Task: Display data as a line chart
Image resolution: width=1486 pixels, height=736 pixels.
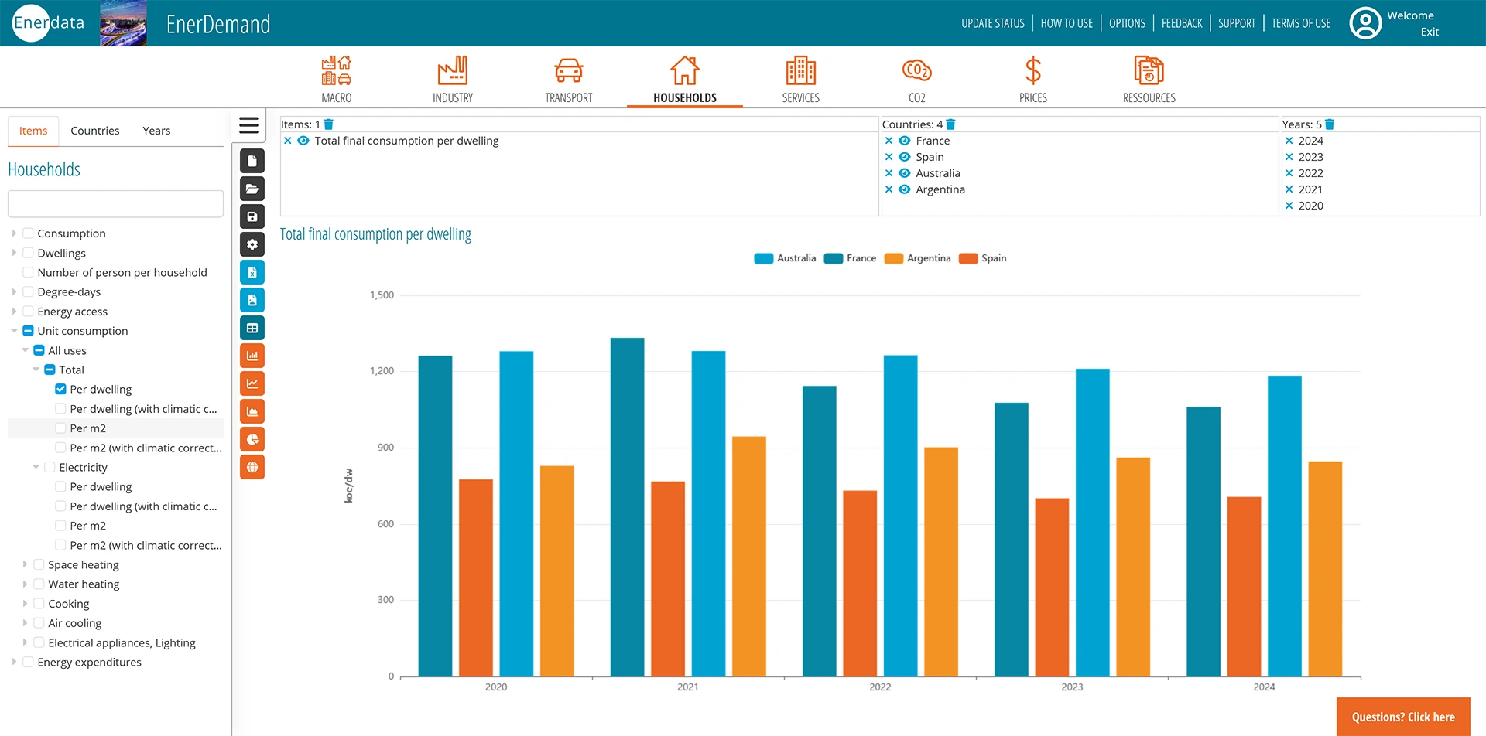Action: pyautogui.click(x=252, y=383)
